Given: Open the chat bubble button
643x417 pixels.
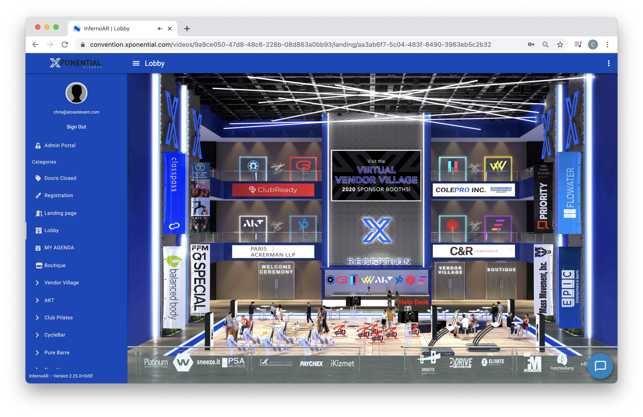Looking at the screenshot, I should pos(600,366).
